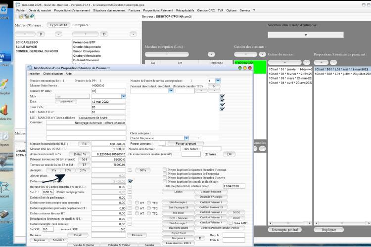Check Ne pas imprimer la signature de l'entreprise
Image resolution: width=371 pixels, height=247 pixels.
pyautogui.click(x=165, y=173)
